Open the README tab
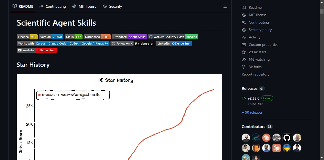Screen dimensions: 324x160 23,6
